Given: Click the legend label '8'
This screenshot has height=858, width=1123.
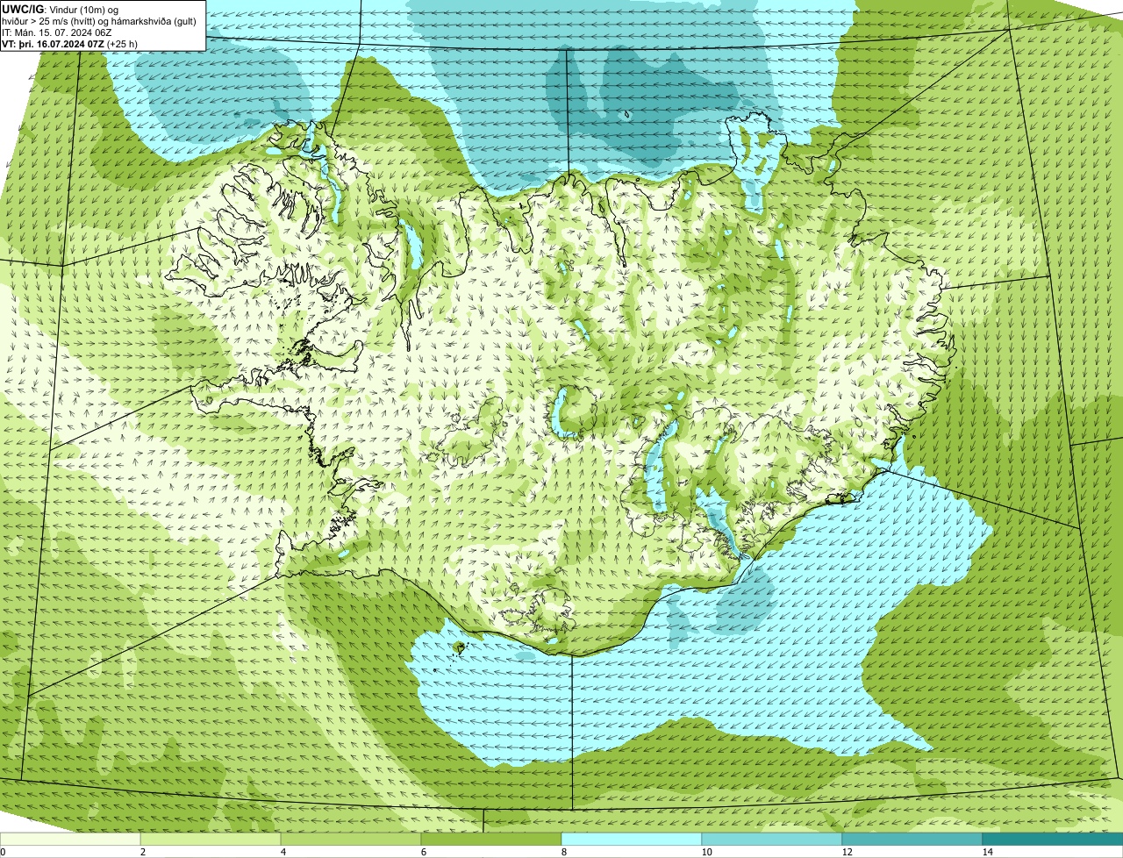Looking at the screenshot, I should point(563,852).
